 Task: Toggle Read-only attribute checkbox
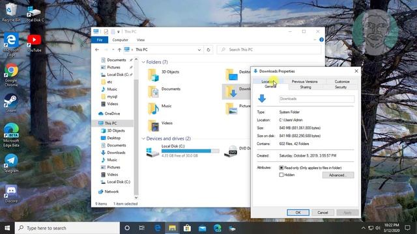click(x=281, y=168)
